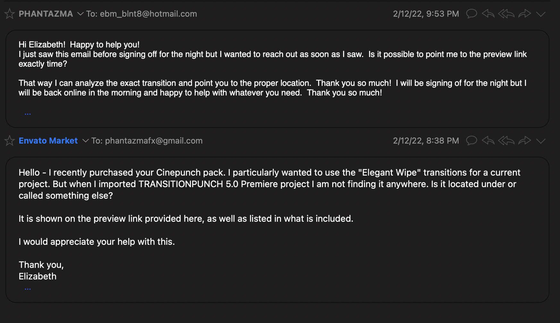Select recipient ebm_blnt8@hotmail.com address
Screen dimensions: 560x323
click(148, 14)
